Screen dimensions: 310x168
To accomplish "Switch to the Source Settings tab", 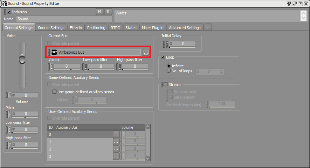I will (x=51, y=28).
